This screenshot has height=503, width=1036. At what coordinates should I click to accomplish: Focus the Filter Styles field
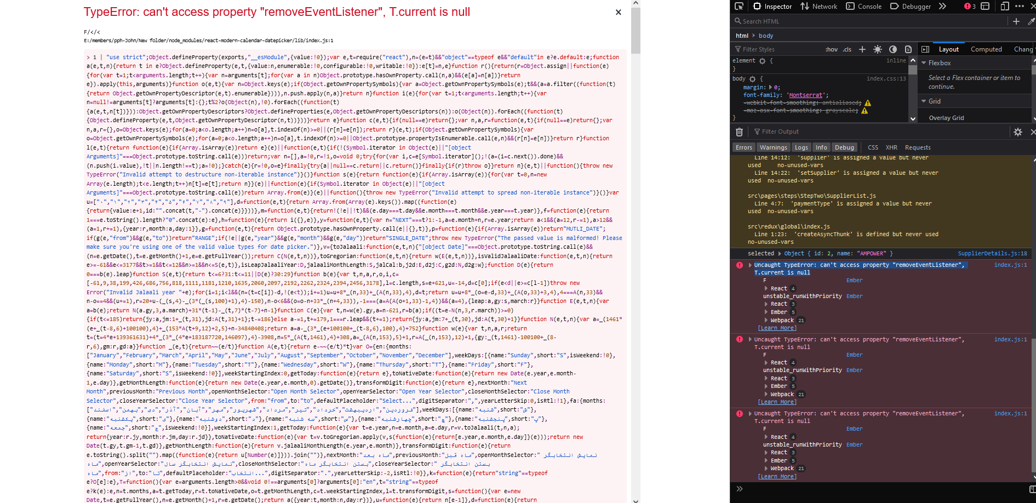pos(778,49)
